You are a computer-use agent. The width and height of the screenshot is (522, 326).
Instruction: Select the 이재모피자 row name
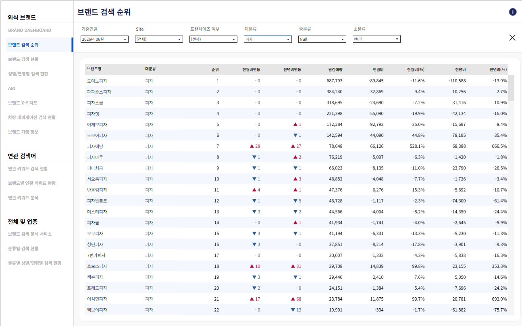point(97,125)
